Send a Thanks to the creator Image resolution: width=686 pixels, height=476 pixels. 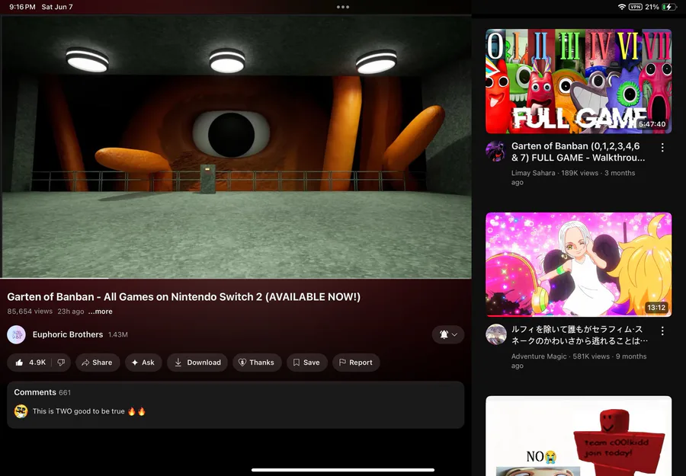pyautogui.click(x=257, y=363)
